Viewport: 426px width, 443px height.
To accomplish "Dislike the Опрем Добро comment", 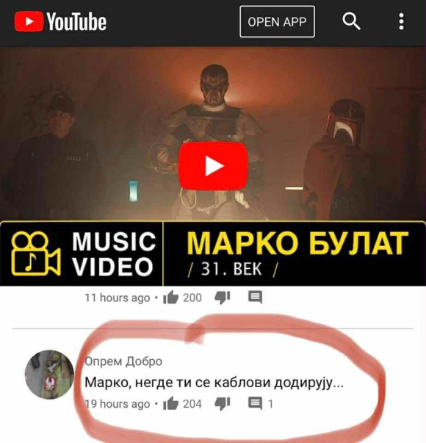I will click(x=223, y=403).
